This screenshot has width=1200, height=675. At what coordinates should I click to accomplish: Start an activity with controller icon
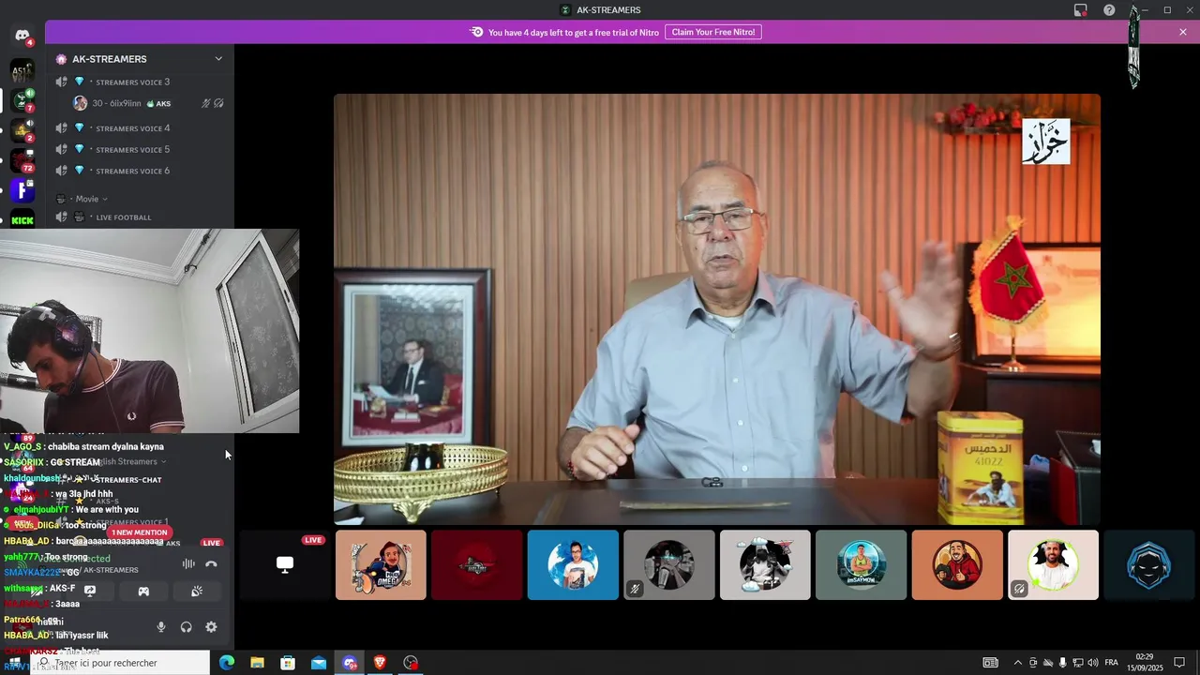tap(143, 591)
